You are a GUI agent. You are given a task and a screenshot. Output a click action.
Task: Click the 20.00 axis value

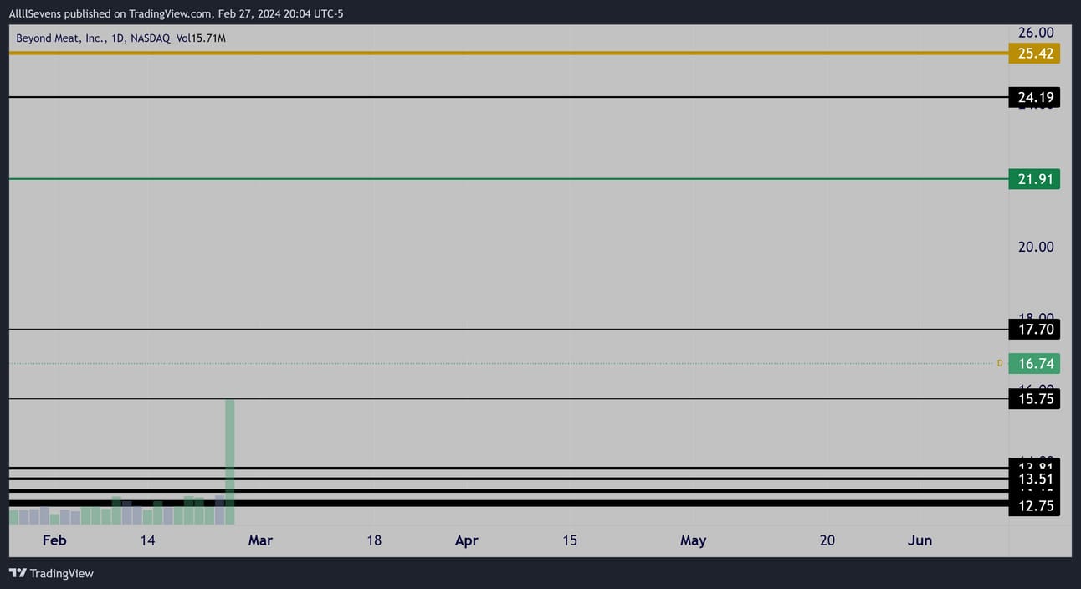pyautogui.click(x=1035, y=247)
